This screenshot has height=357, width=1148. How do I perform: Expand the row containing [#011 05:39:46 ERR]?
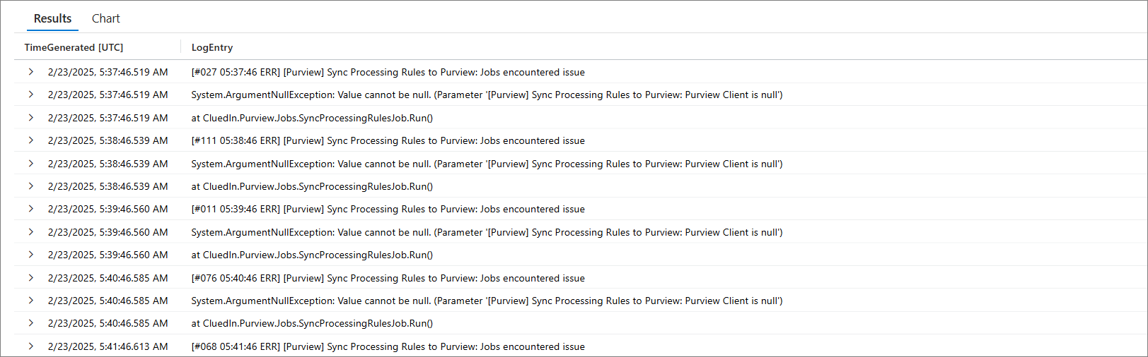31,209
